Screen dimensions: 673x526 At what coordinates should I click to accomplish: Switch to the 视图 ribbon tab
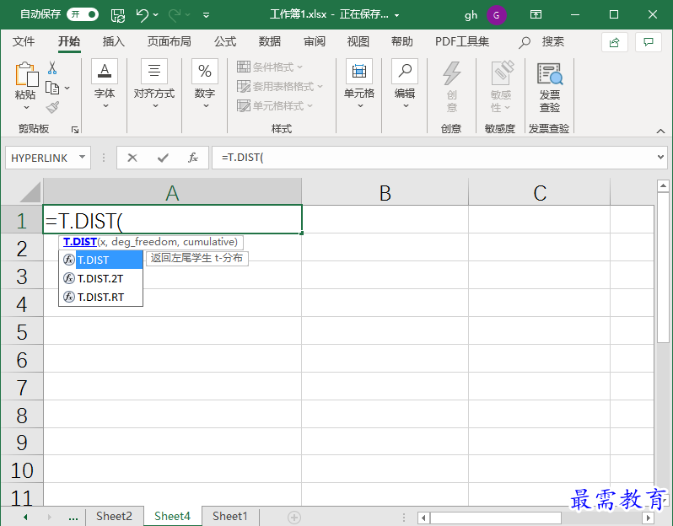click(x=358, y=41)
